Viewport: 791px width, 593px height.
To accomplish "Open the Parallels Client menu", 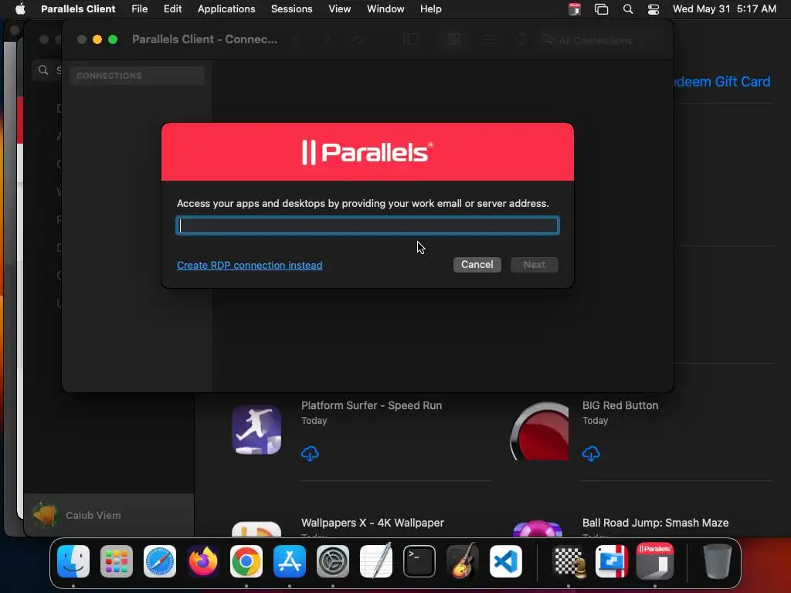I will (x=78, y=8).
